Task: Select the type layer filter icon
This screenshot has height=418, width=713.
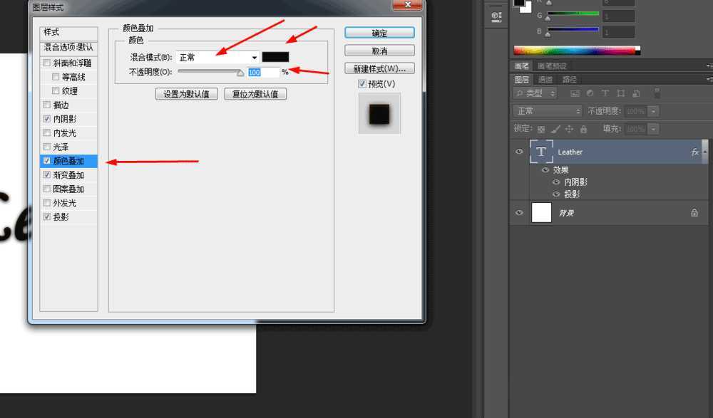Action: (605, 93)
